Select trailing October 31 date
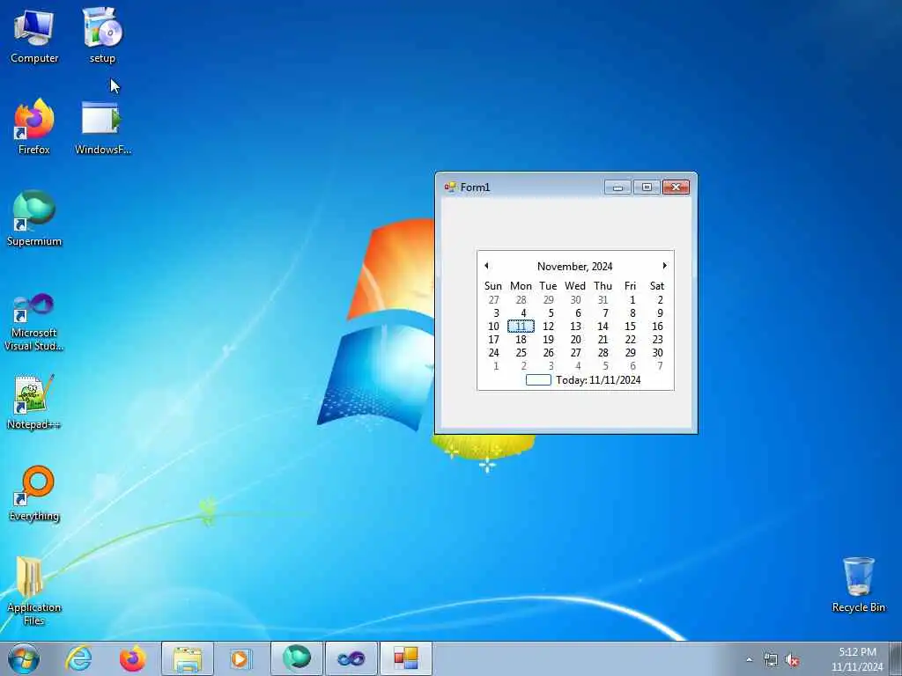902x676 pixels. (603, 300)
